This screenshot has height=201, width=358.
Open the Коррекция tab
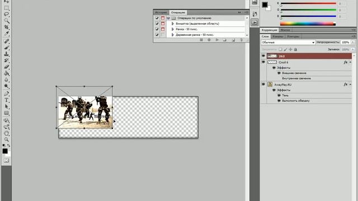pos(270,30)
